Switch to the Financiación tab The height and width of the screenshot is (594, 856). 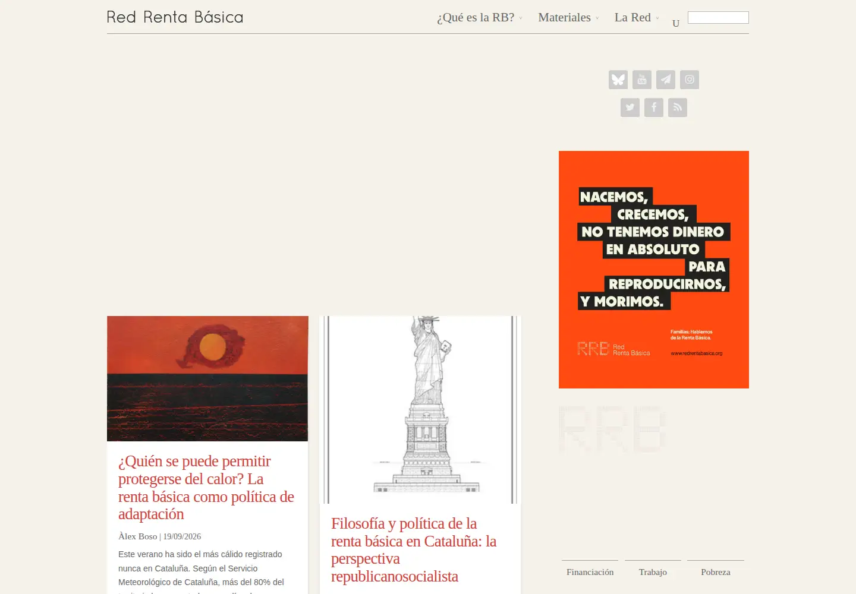(x=590, y=572)
